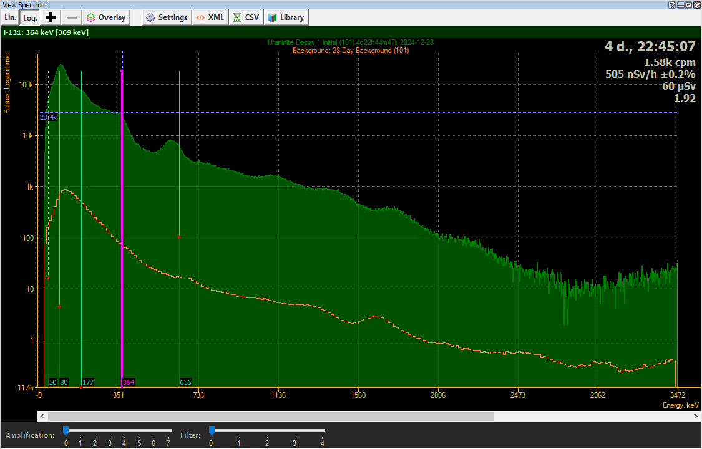The height and width of the screenshot is (449, 702).
Task: Open the isotope Library
Action: click(286, 17)
